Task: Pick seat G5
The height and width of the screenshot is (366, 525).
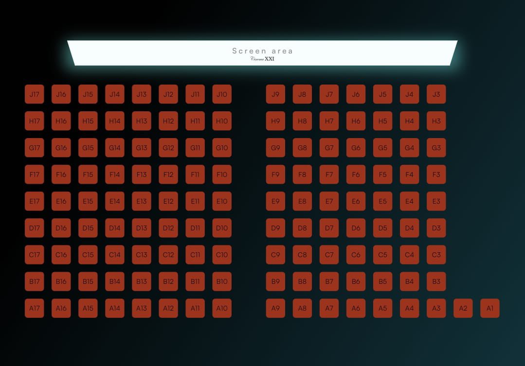Action: click(x=383, y=148)
